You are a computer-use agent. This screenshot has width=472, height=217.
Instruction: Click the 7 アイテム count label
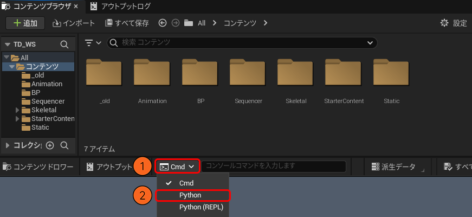(99, 149)
